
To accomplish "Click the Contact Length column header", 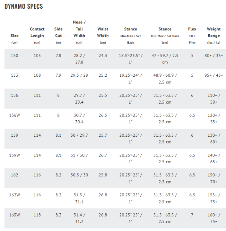I will click(37, 32).
